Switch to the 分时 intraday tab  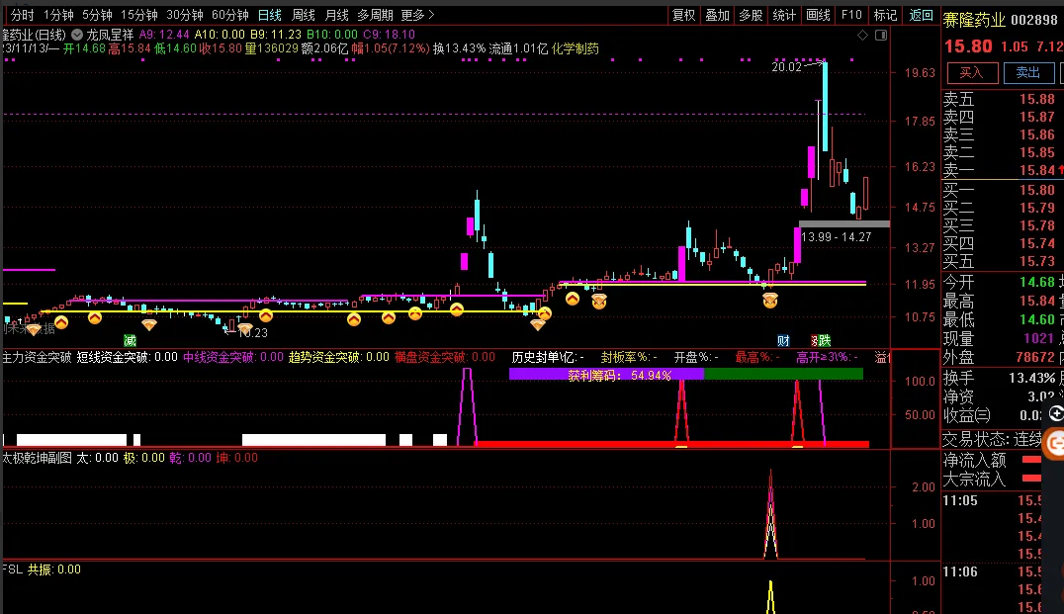(x=22, y=15)
